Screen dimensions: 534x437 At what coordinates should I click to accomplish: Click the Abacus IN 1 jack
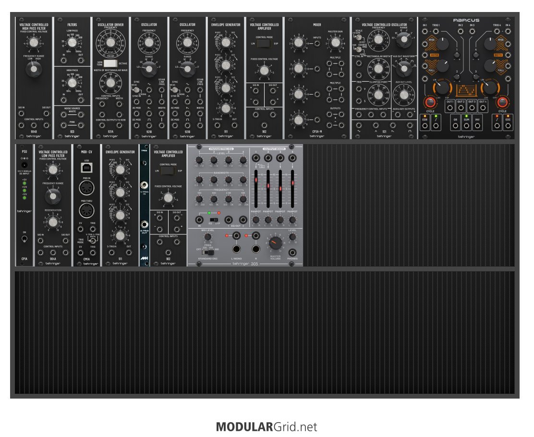pos(425,31)
